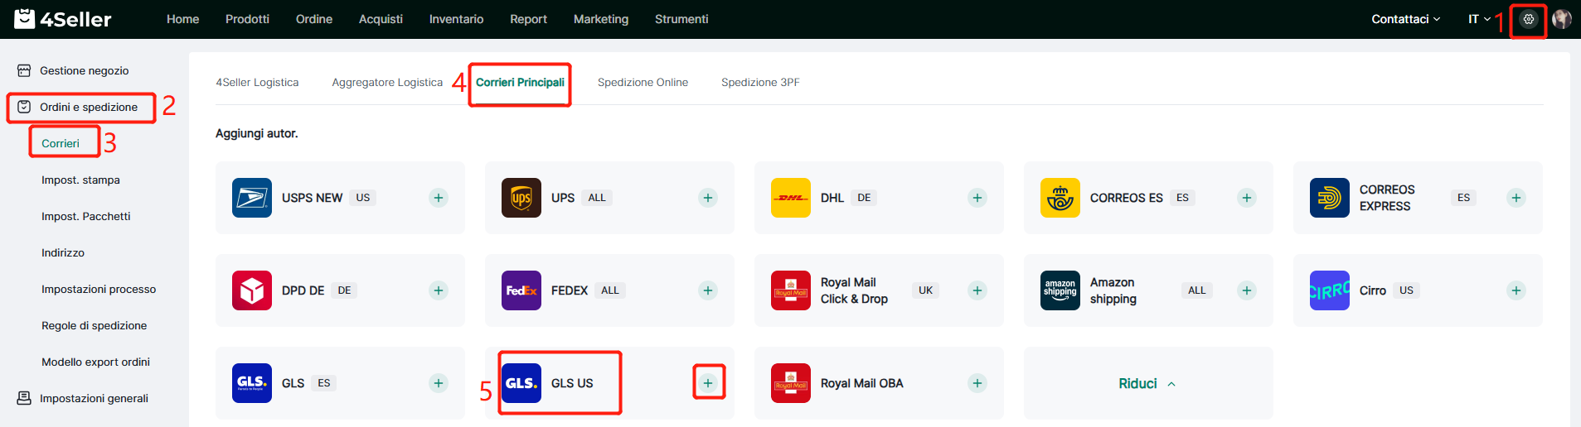Open the Ordine menu
This screenshot has height=427, width=1581.
tap(314, 19)
